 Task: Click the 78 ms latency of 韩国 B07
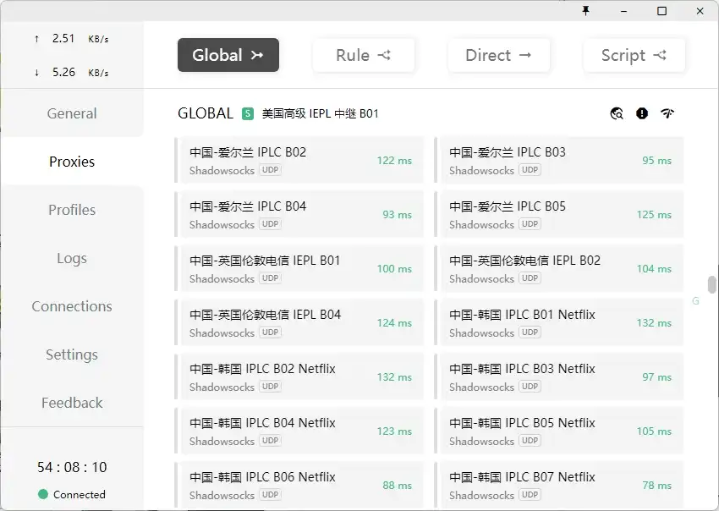656,486
